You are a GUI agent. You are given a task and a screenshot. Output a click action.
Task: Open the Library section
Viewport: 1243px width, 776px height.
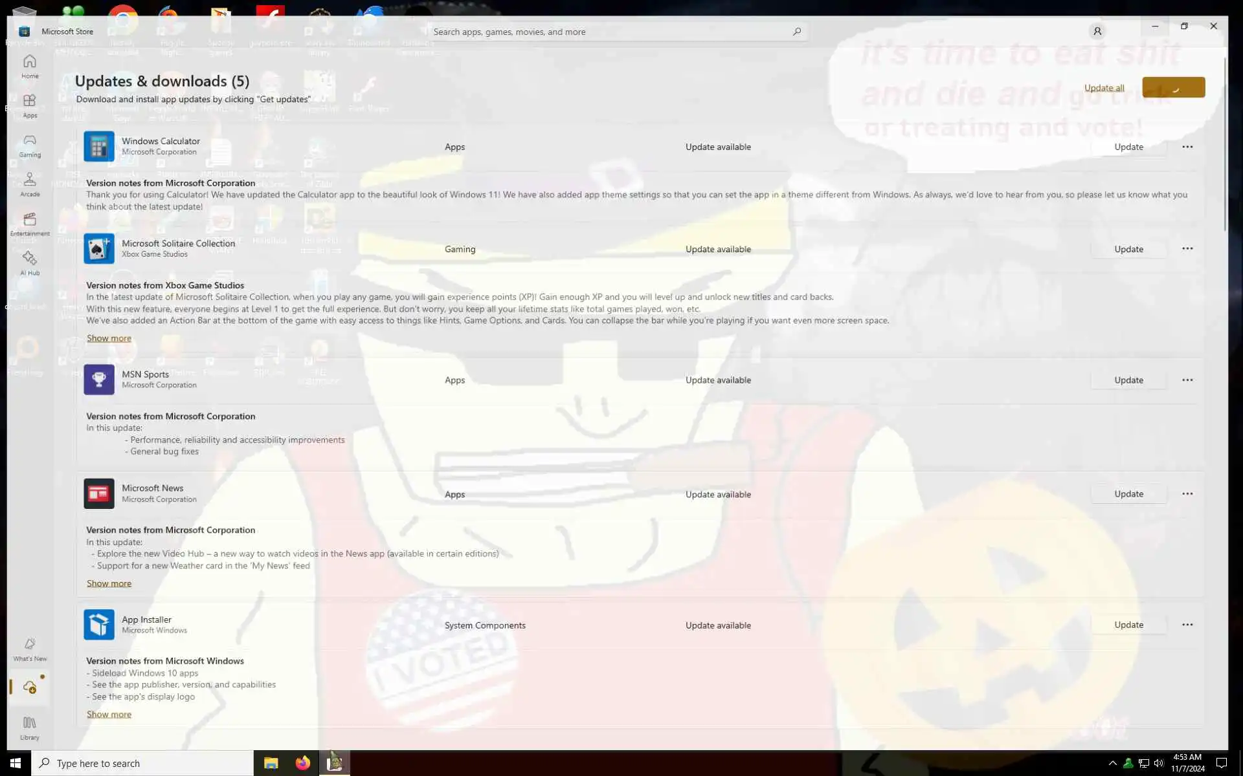point(30,727)
